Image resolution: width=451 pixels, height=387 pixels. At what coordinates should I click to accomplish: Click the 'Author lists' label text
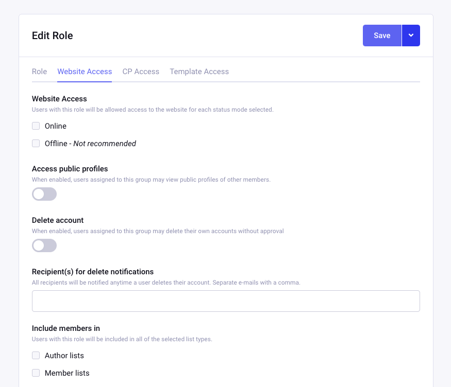(x=64, y=356)
